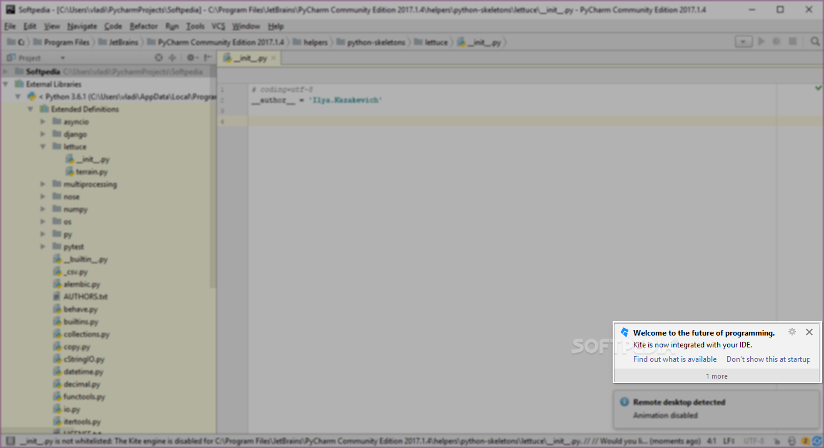The image size is (824, 448).
Task: Click Remote desktop detected info icon
Action: [x=623, y=402]
